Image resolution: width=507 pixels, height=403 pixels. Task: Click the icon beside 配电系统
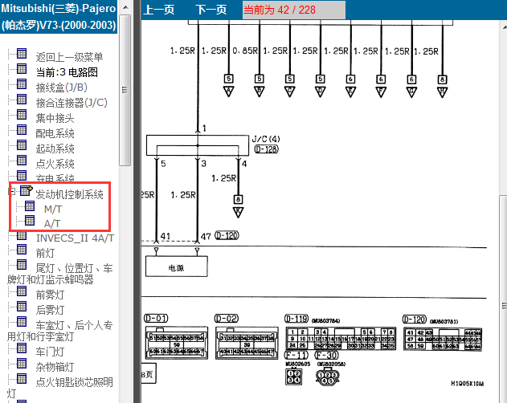(22, 129)
